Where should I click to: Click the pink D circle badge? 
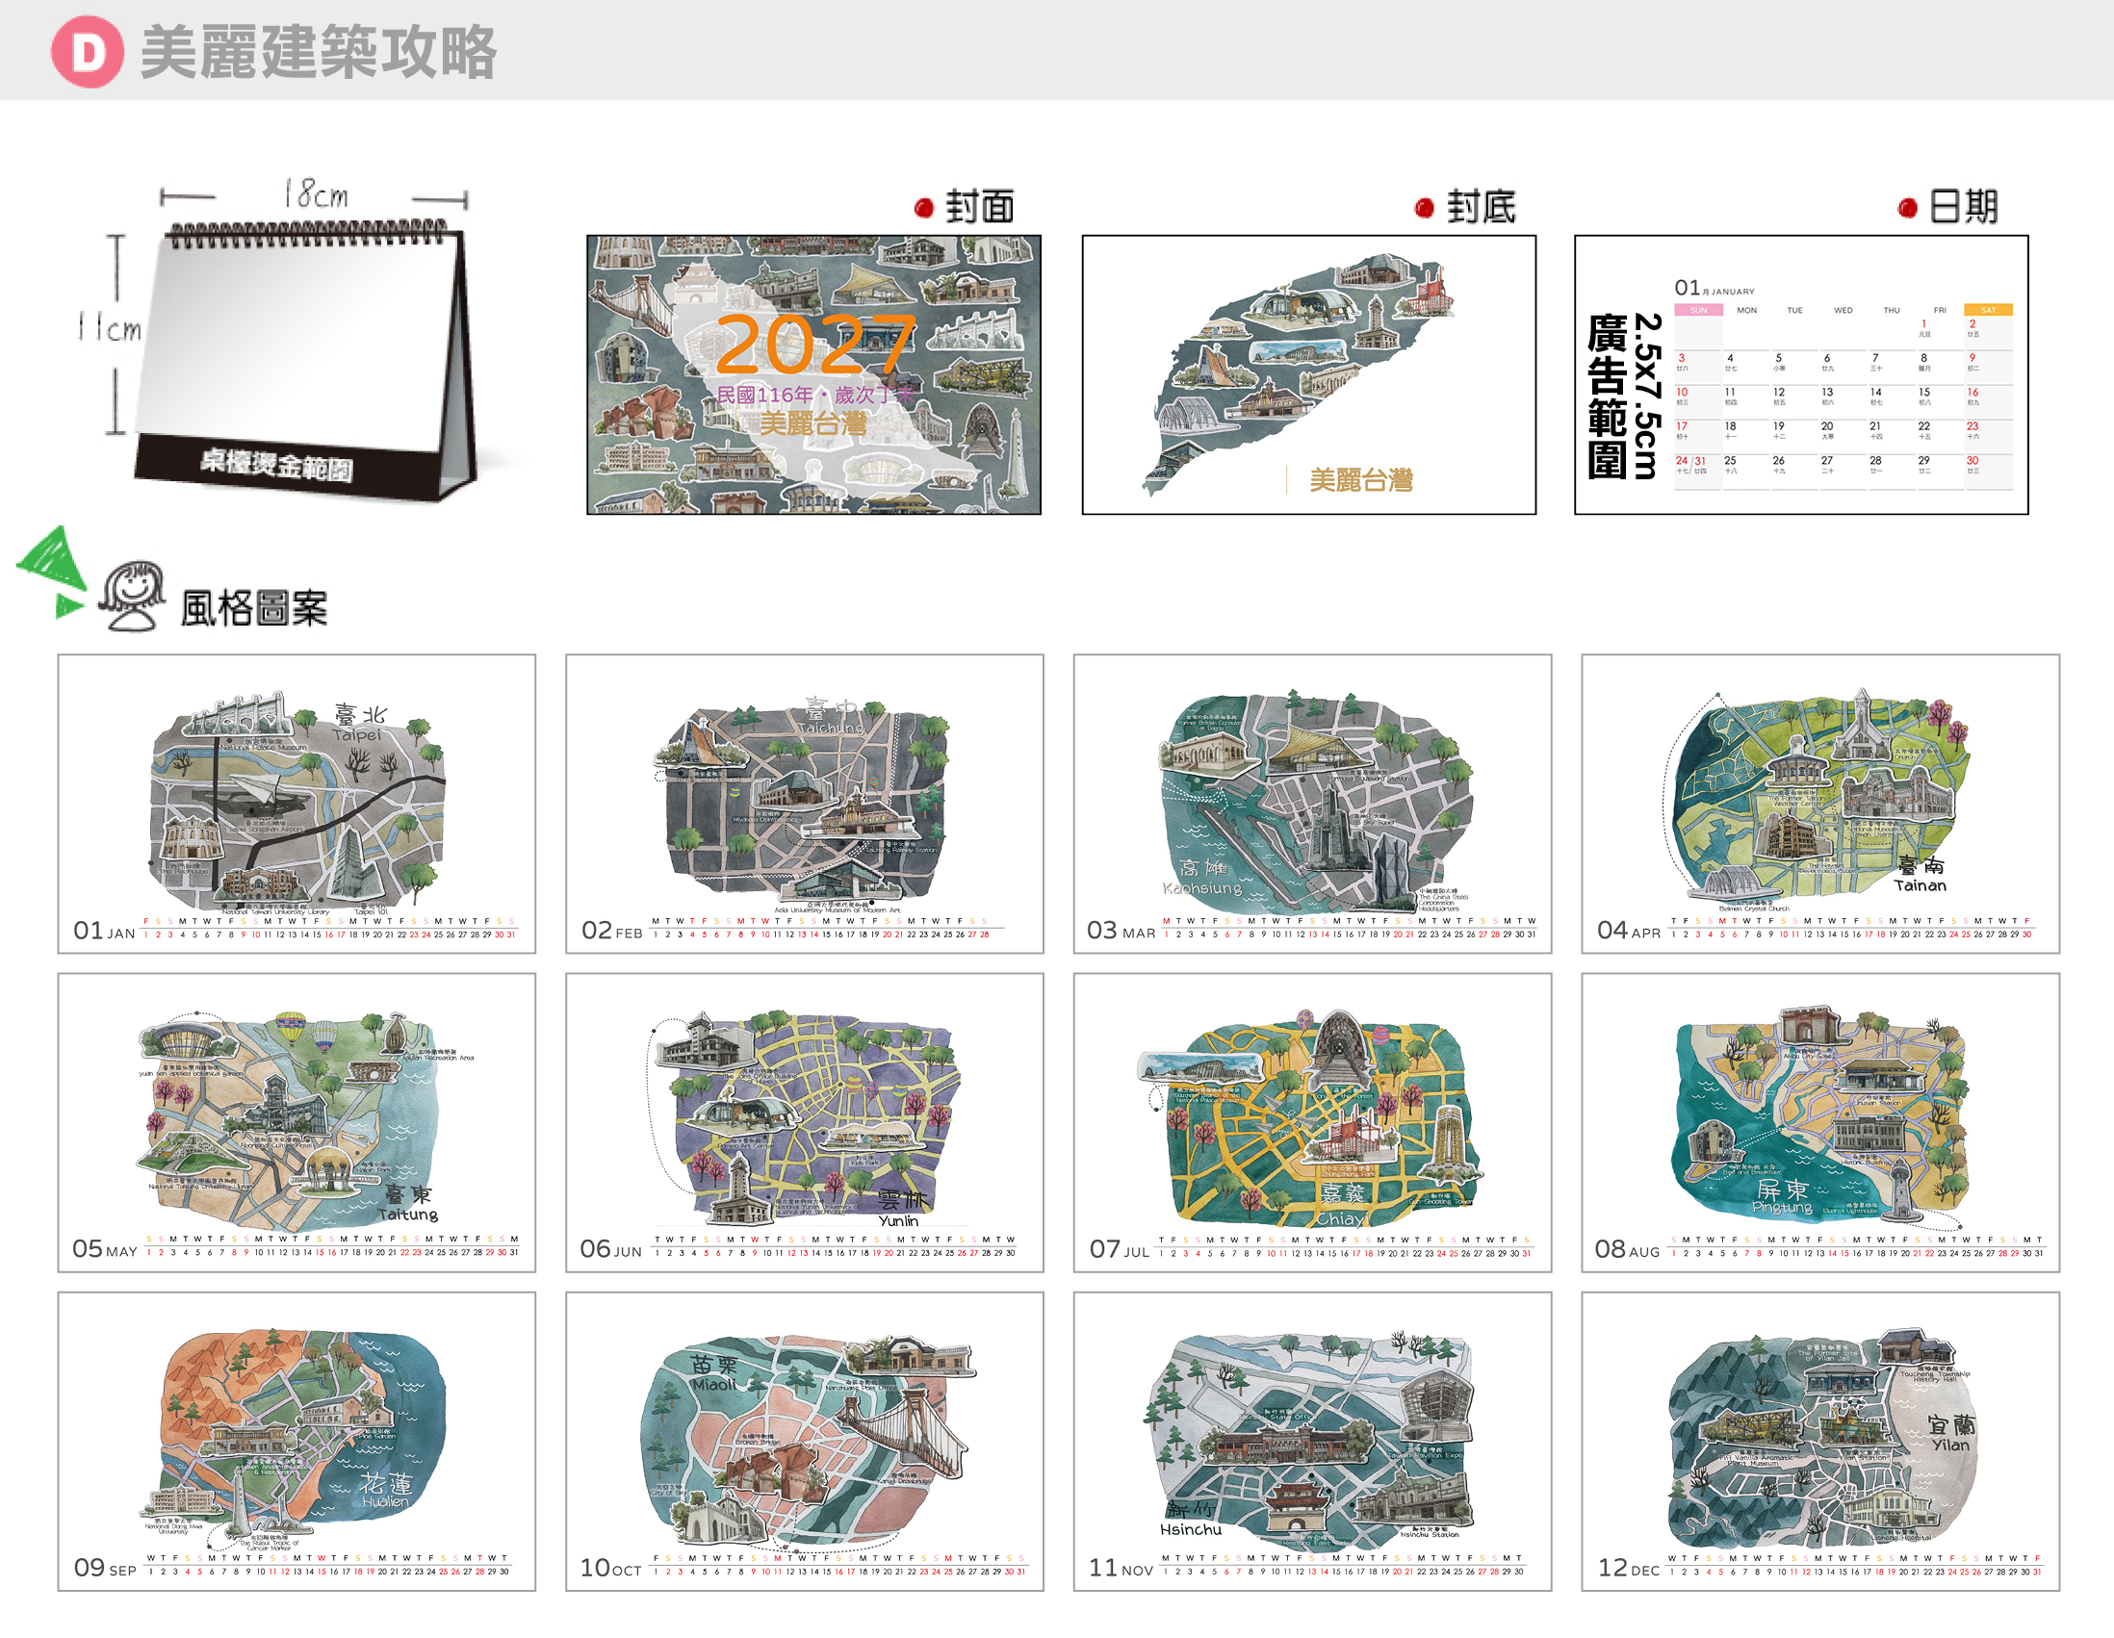coord(87,51)
